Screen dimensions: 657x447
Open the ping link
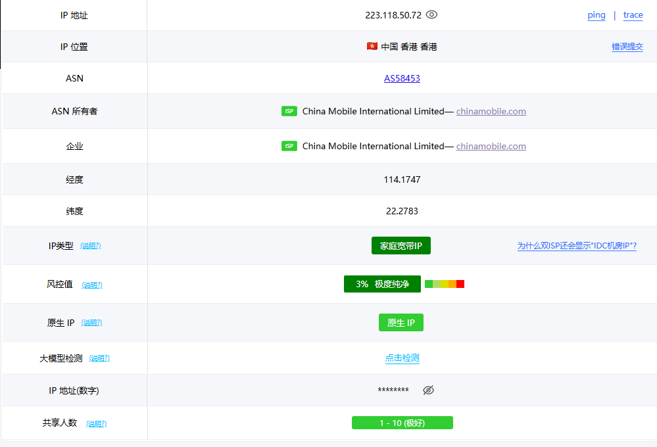(x=596, y=15)
